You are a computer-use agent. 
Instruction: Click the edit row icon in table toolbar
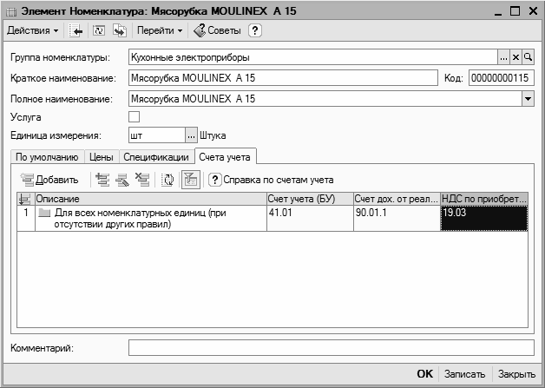[x=123, y=180]
